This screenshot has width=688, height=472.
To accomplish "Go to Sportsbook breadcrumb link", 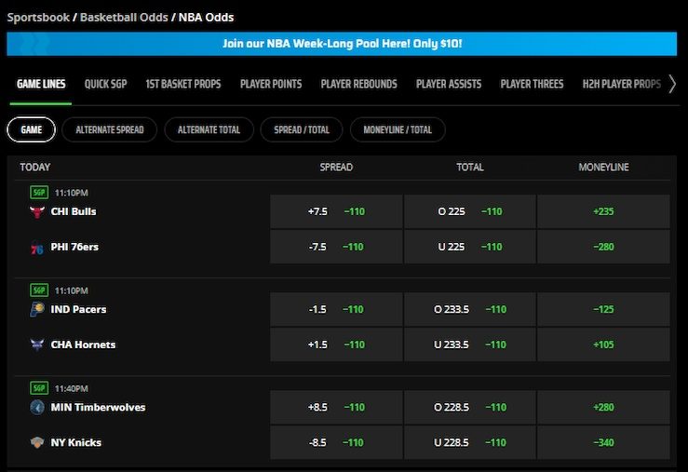I will (38, 18).
